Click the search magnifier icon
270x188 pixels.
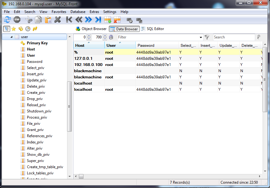(259, 37)
